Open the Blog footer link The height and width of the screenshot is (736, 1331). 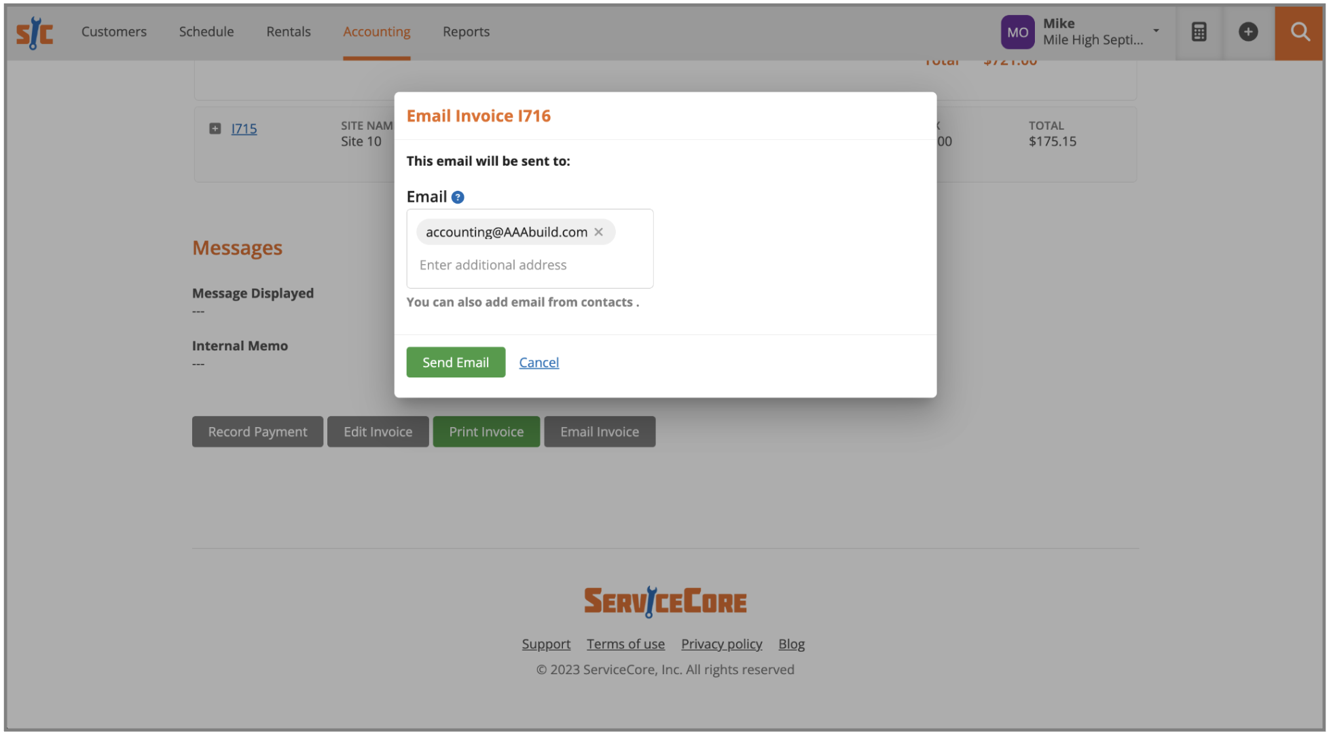791,644
